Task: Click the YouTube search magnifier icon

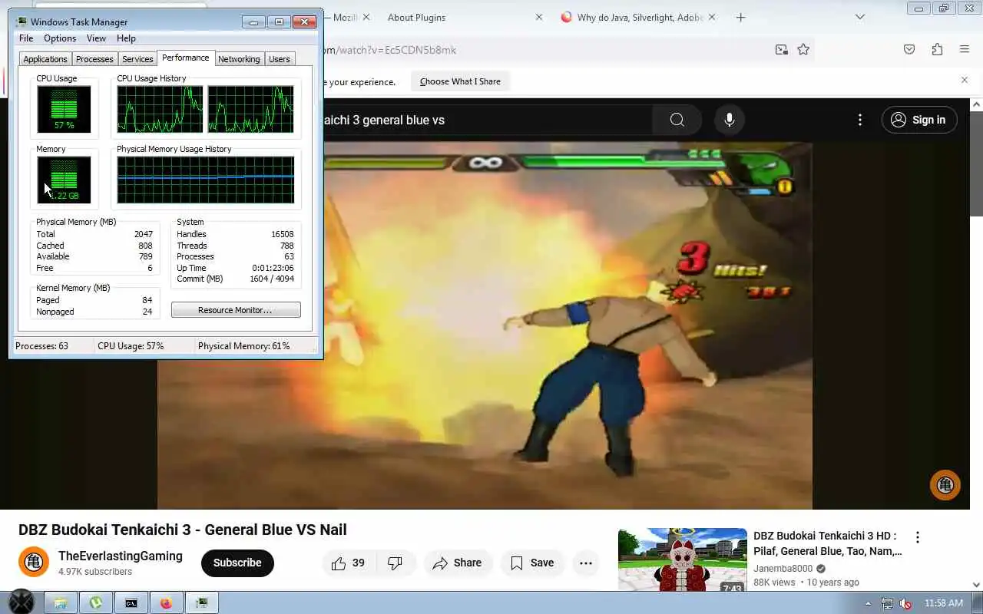Action: [677, 120]
